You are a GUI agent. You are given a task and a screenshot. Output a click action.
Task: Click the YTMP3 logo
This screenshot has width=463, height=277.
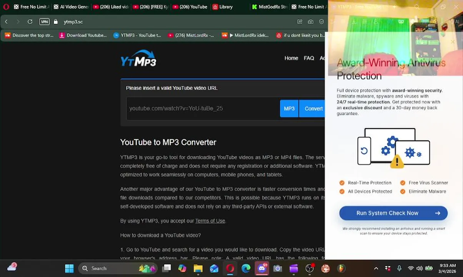[138, 58]
